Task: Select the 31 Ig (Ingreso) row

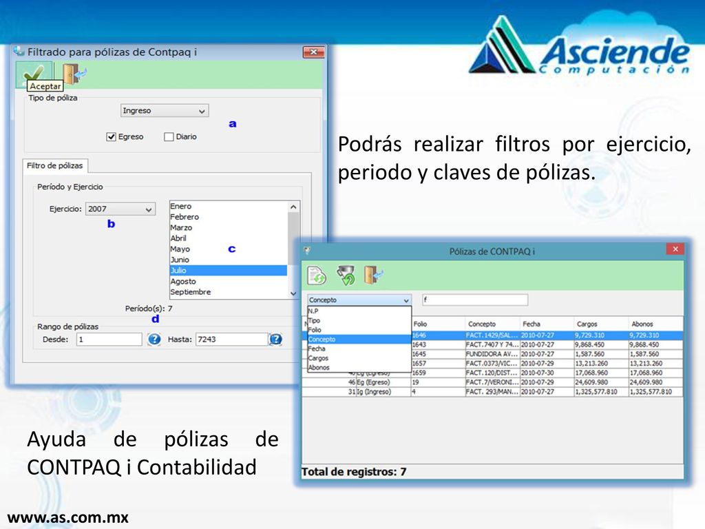Action: [492, 392]
